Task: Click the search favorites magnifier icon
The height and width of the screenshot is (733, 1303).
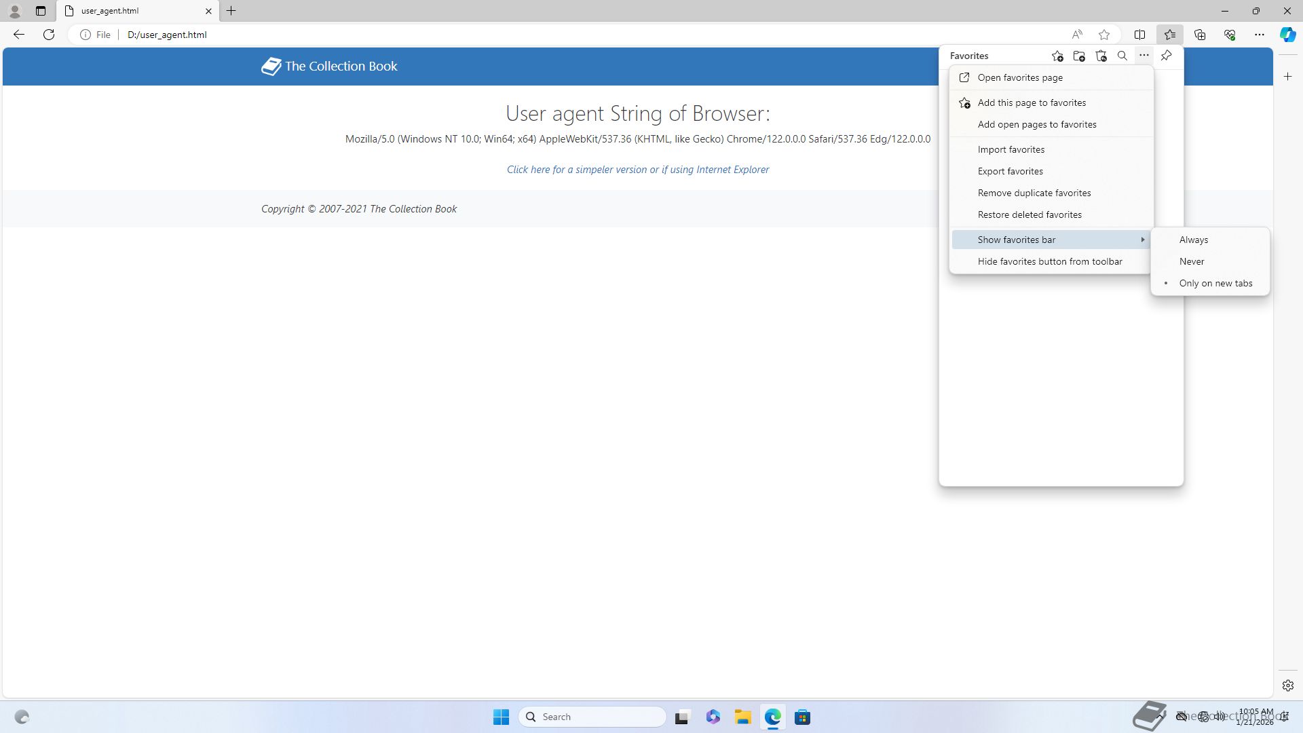Action: click(1122, 56)
